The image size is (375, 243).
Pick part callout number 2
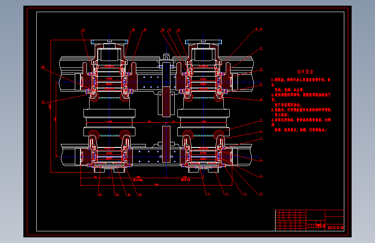[227, 193]
